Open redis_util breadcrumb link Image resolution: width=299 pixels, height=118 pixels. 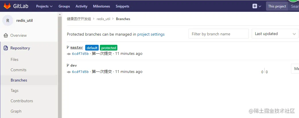(104, 19)
